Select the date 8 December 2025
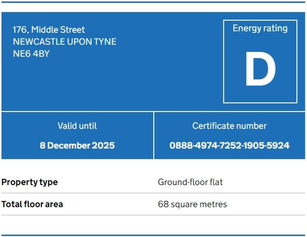The height and width of the screenshot is (237, 307). pyautogui.click(x=77, y=146)
